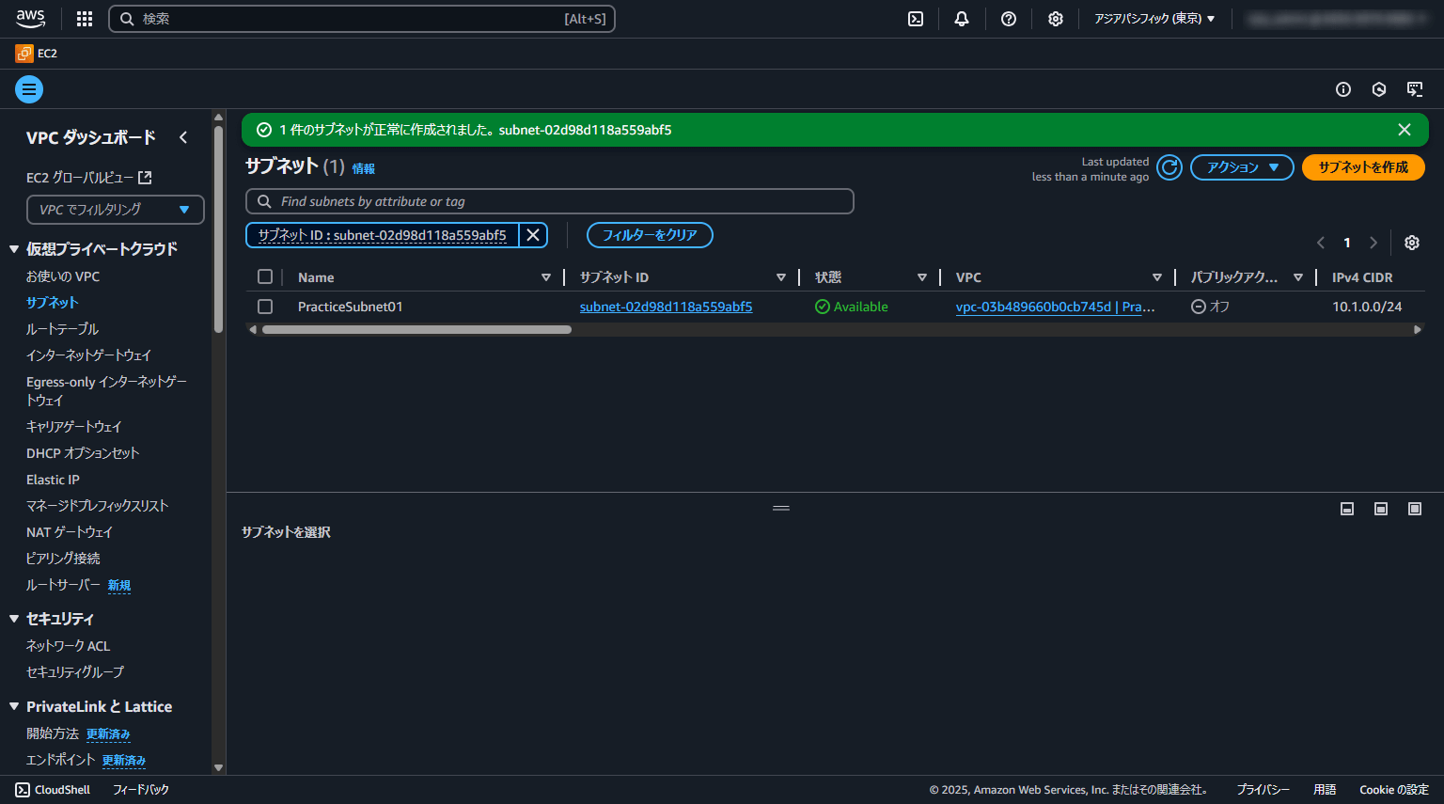
Task: Go to the next page arrow
Action: (x=1373, y=243)
